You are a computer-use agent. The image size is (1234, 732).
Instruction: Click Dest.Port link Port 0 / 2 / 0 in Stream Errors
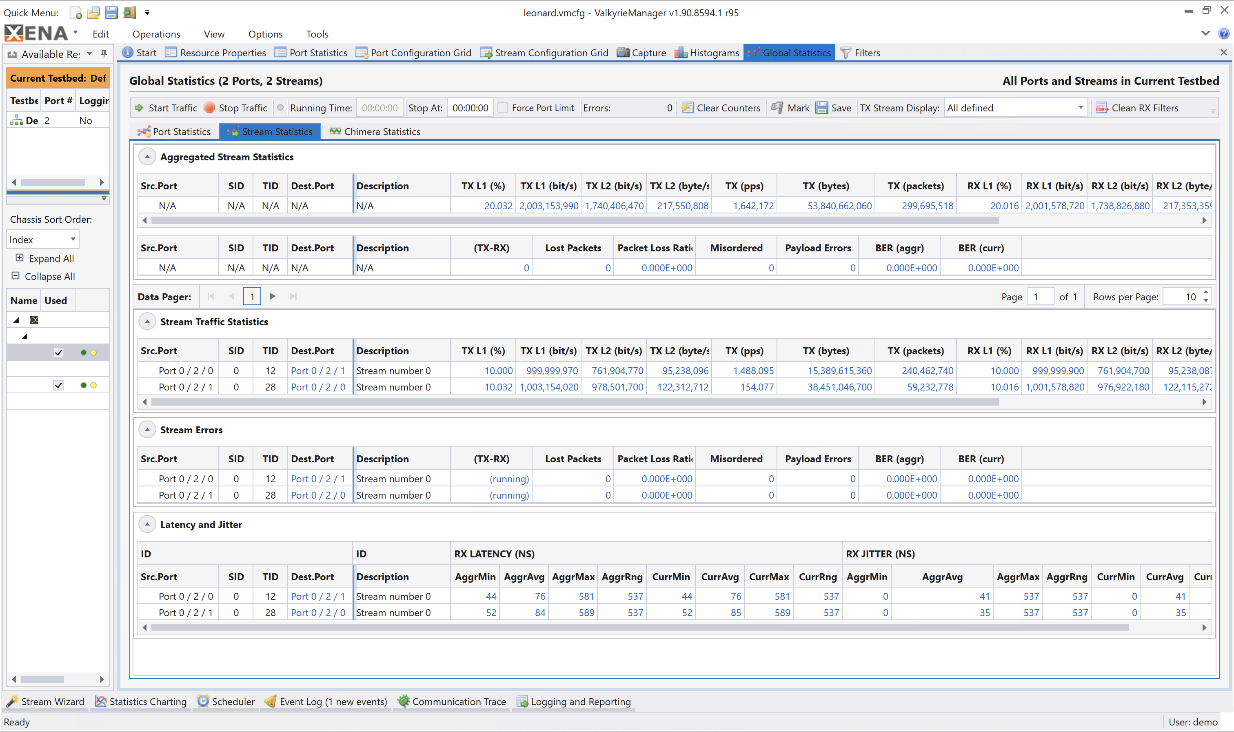(x=317, y=495)
